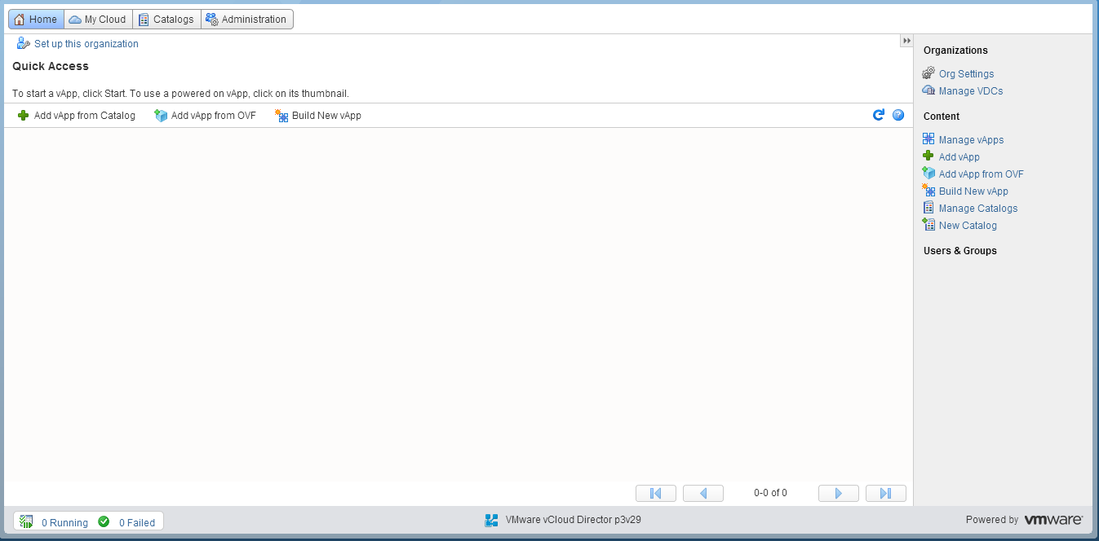Go to the next page button
The image size is (1099, 541).
tap(838, 493)
